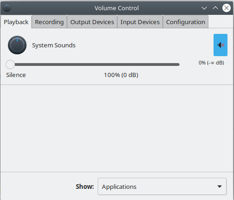Open the Configuration tab

[186, 22]
